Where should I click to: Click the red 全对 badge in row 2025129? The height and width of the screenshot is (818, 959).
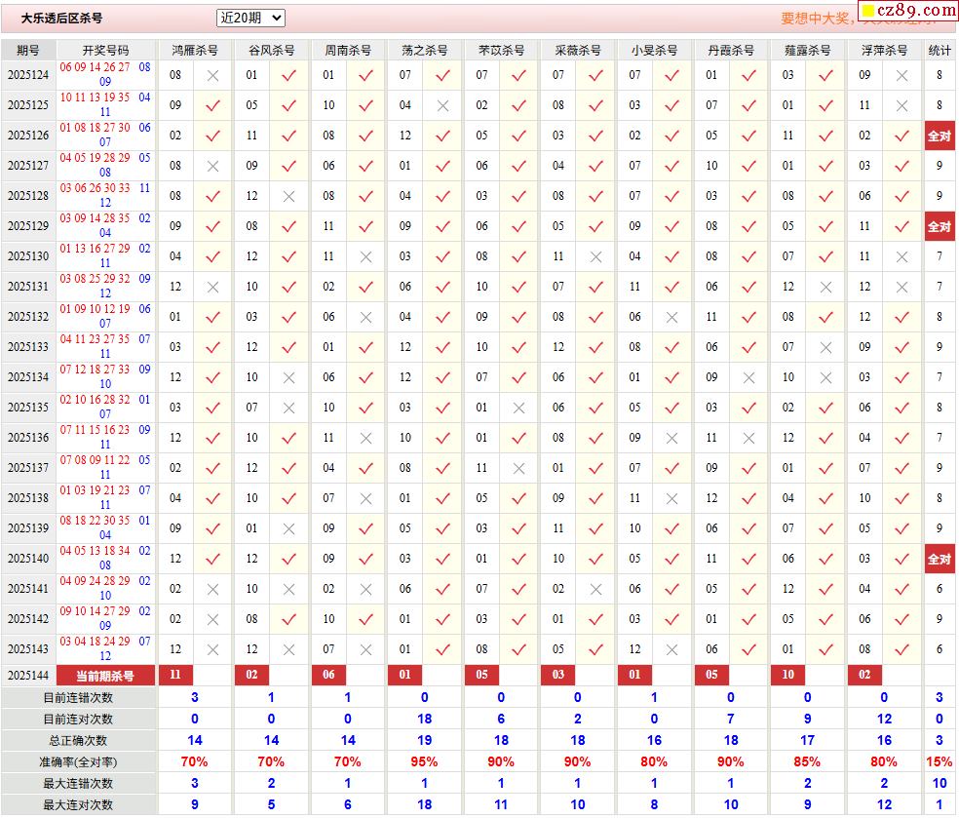940,226
